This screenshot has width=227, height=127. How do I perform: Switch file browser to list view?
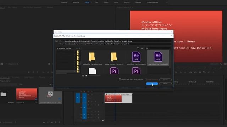83,75
